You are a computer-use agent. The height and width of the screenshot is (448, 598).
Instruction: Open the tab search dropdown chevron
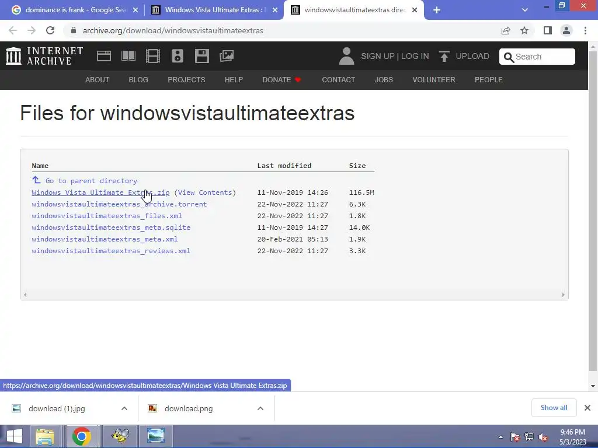525,10
